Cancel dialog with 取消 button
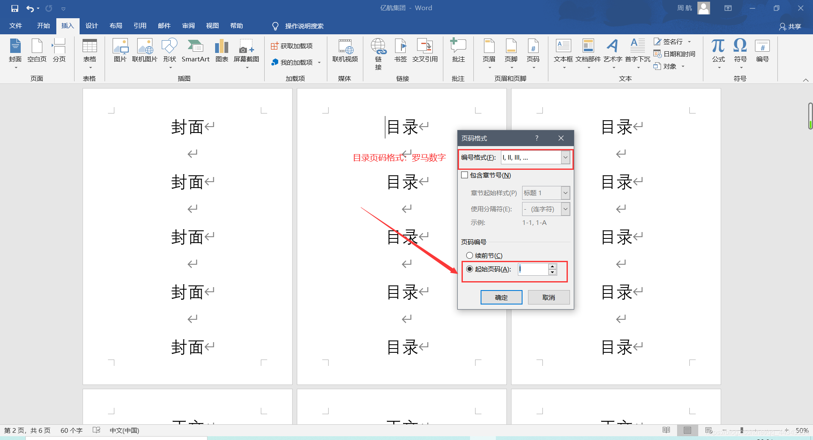813x440 pixels. pyautogui.click(x=549, y=297)
